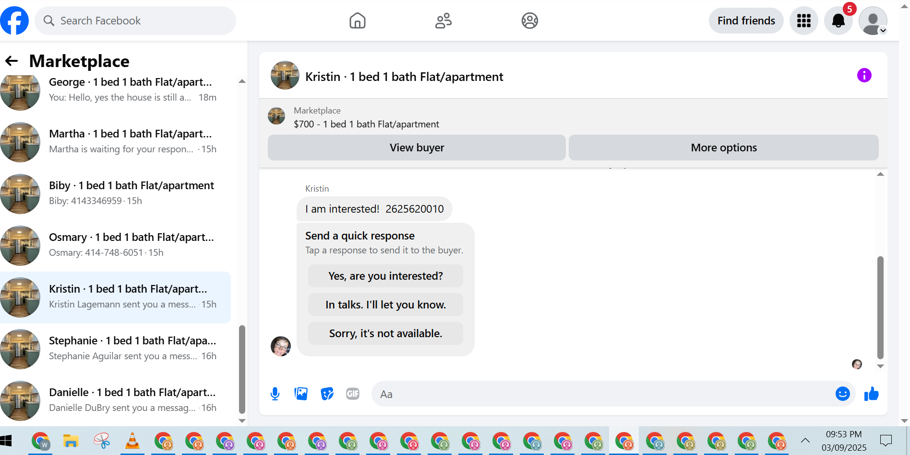The height and width of the screenshot is (455, 910).
Task: Click the Find friends button
Action: tap(746, 21)
